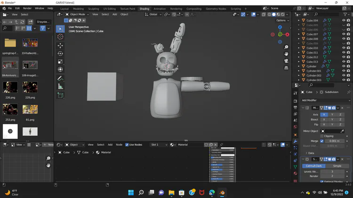Select Simple subdivision type
This screenshot has width=353, height=198.
[x=337, y=166]
